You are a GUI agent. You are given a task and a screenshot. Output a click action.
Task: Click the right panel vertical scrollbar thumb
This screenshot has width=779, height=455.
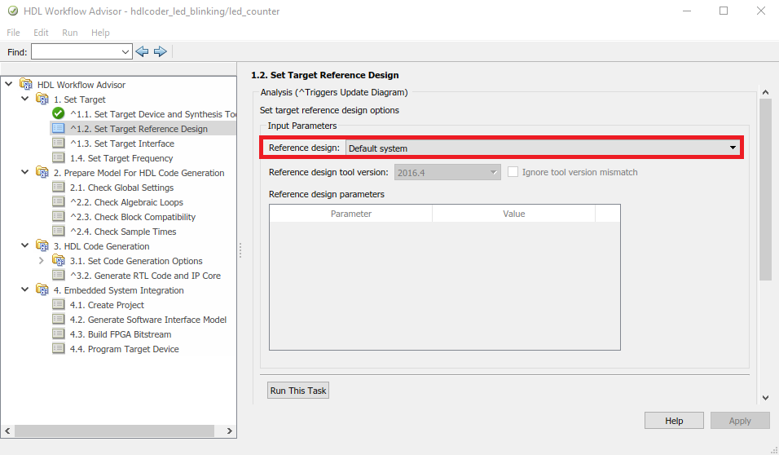(766, 190)
